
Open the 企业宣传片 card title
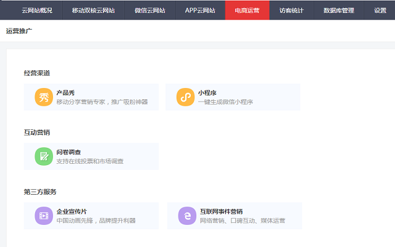pos(72,211)
